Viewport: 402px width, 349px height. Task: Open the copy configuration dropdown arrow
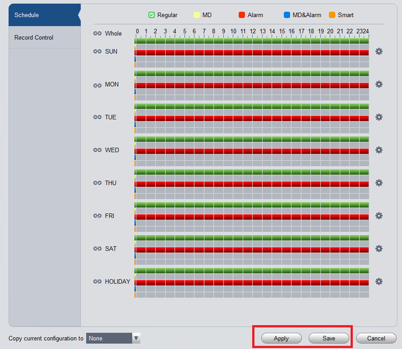[x=136, y=339]
